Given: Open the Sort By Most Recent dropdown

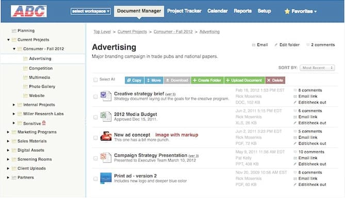Looking at the screenshot, I should point(317,68).
